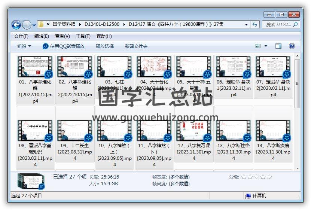Click the 播放选择 toolbar button
The image size is (311, 210).
tap(105, 46)
